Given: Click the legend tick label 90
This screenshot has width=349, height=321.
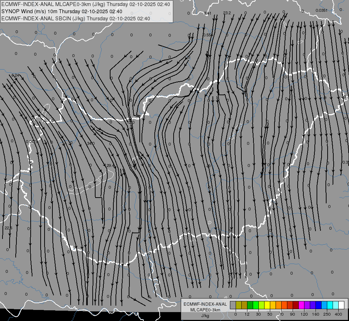Looking at the screenshot, I should (x=292, y=314).
